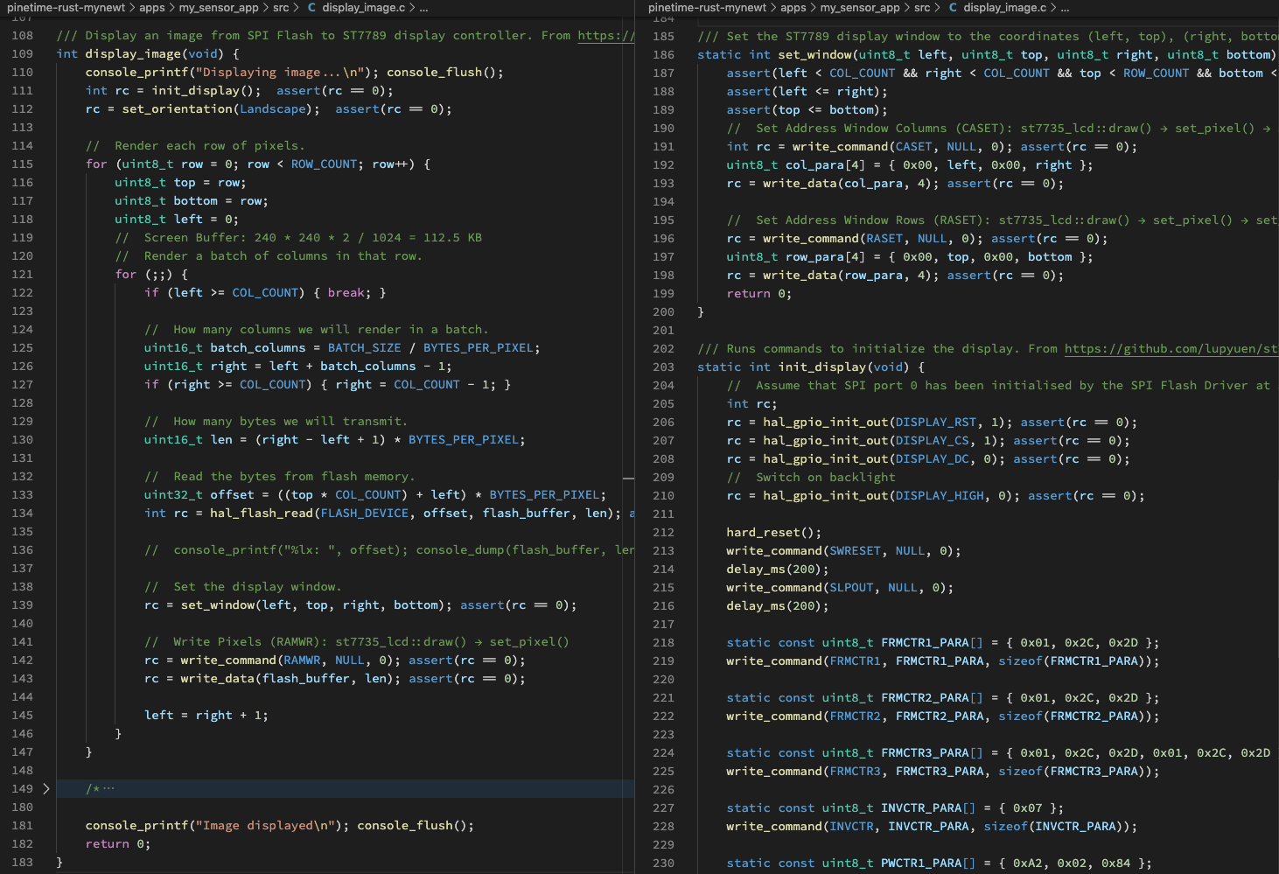The image size is (1279, 874).
Task: Click display_image.c in the right breadcrumb
Action: [1004, 8]
